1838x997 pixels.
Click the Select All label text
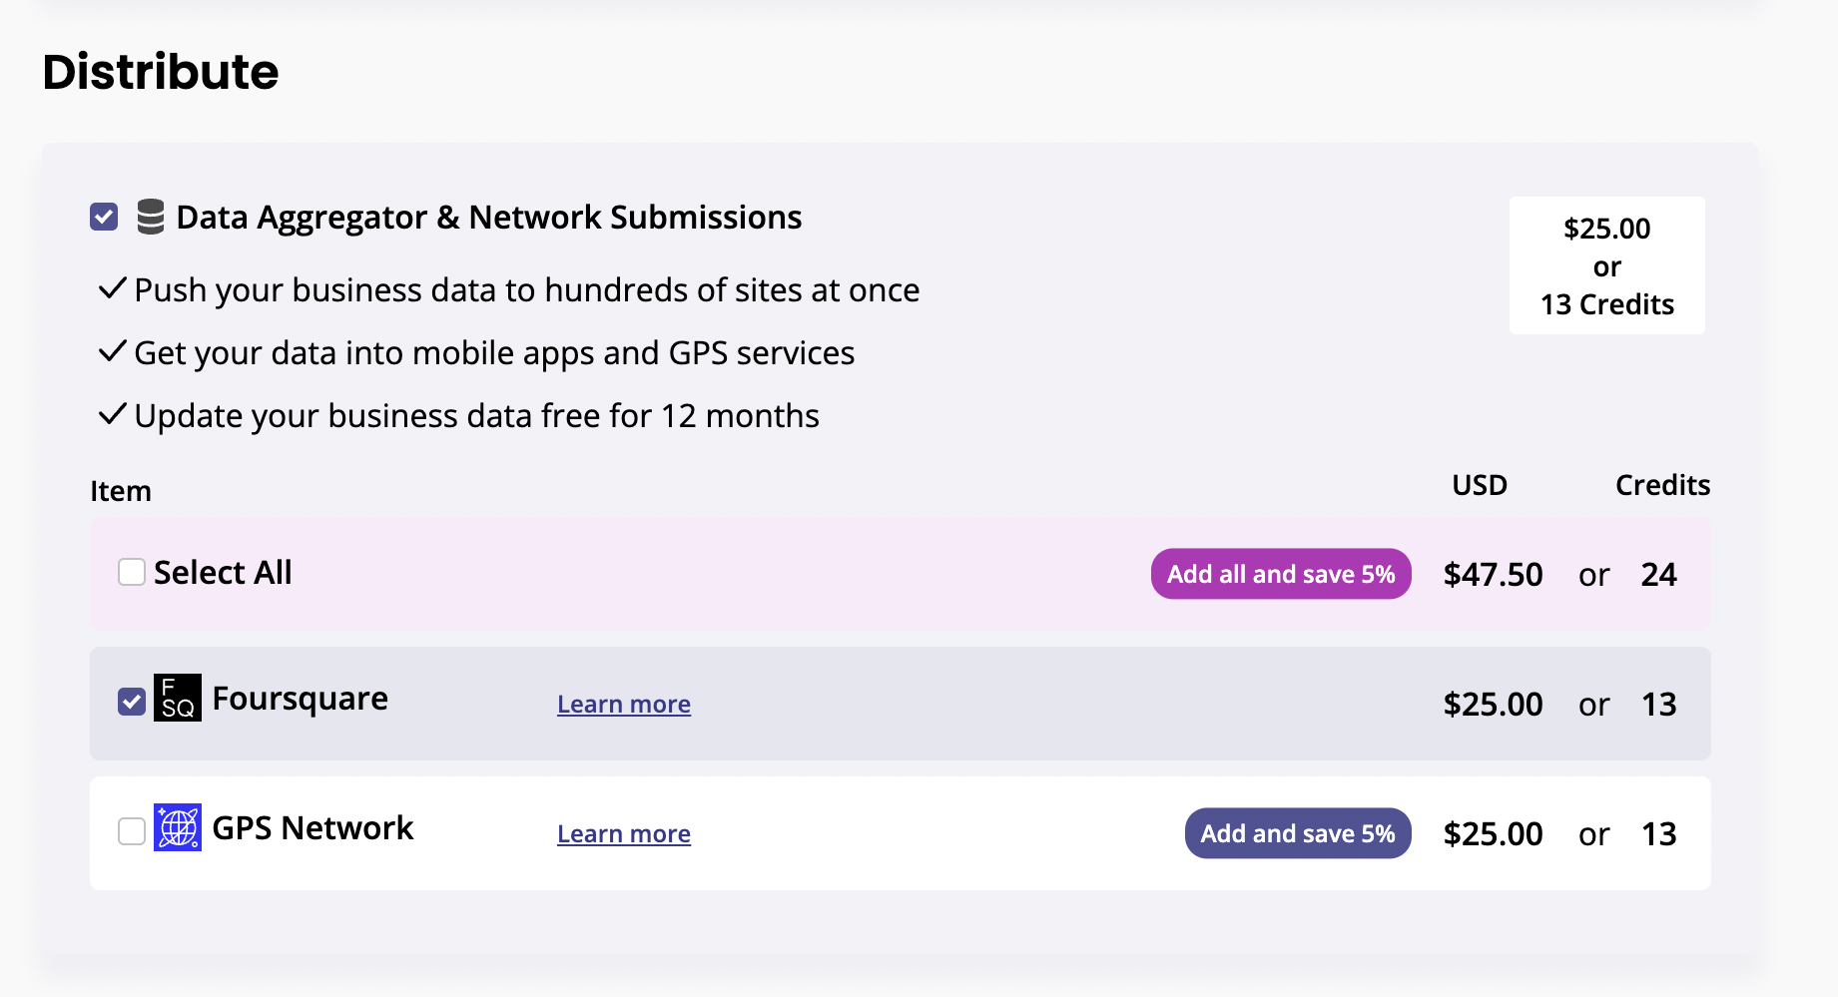(x=223, y=573)
